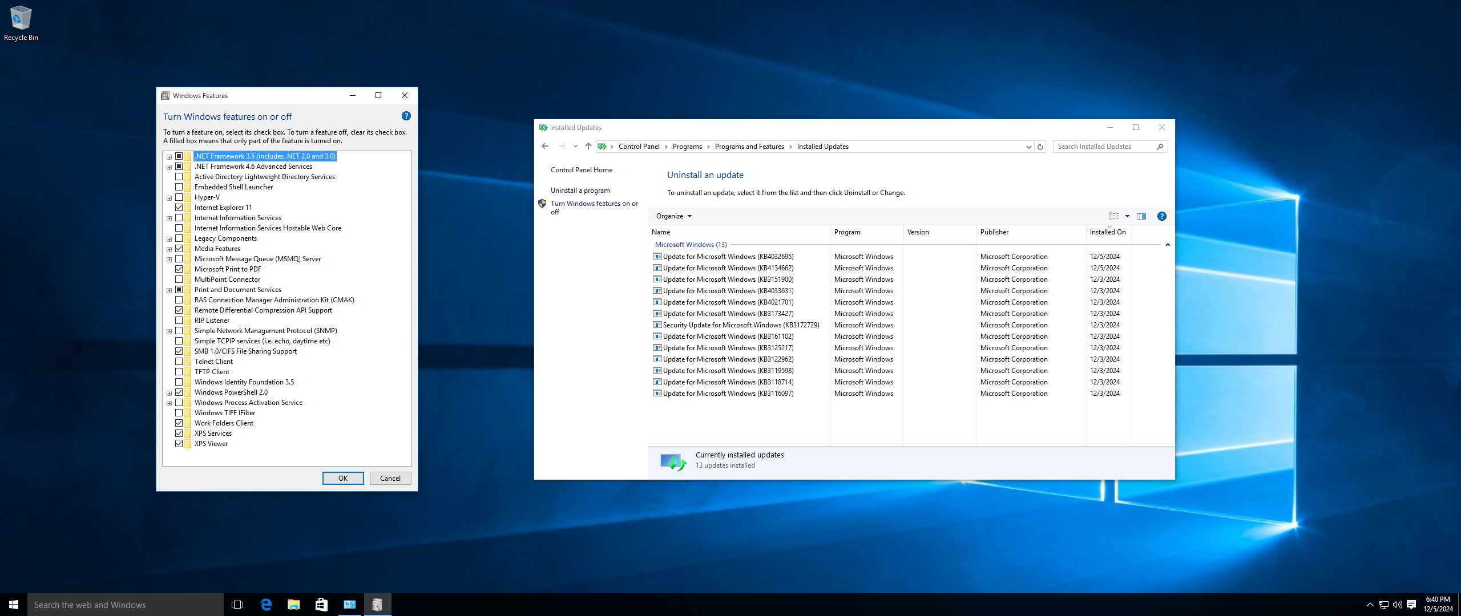Disable SMB 1.0/CIFS File Sharing Support
Image resolution: width=1461 pixels, height=616 pixels.
point(179,351)
